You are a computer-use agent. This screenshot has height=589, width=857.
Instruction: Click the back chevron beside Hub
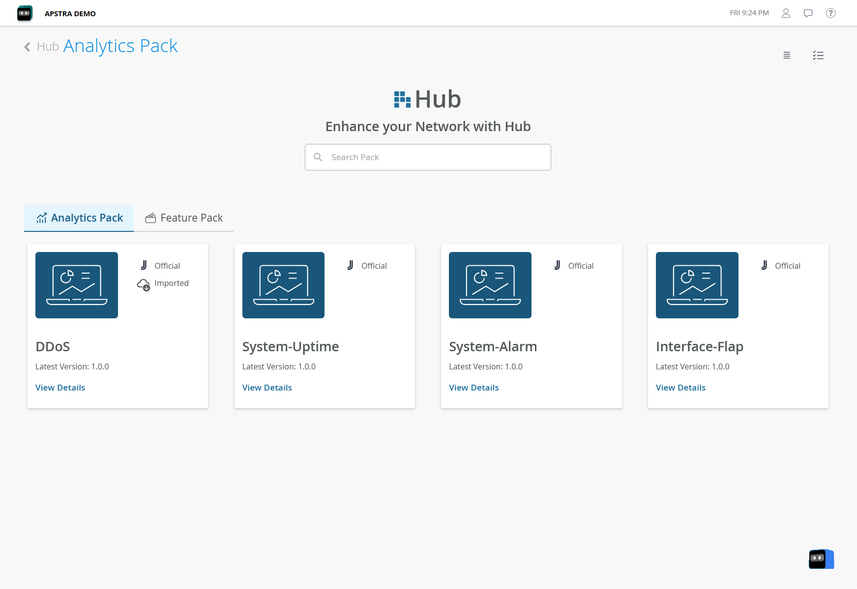(x=28, y=47)
